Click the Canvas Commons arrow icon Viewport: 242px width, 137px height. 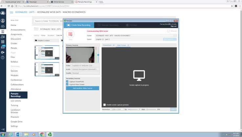(3, 52)
